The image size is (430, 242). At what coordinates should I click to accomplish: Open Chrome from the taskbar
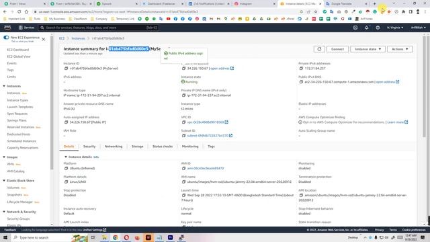116,237
